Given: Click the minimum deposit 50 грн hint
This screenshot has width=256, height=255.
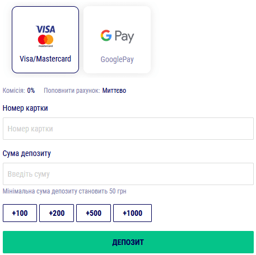Looking at the screenshot, I should tap(64, 191).
